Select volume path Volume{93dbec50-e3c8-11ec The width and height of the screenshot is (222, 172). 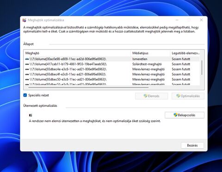pos(68,80)
